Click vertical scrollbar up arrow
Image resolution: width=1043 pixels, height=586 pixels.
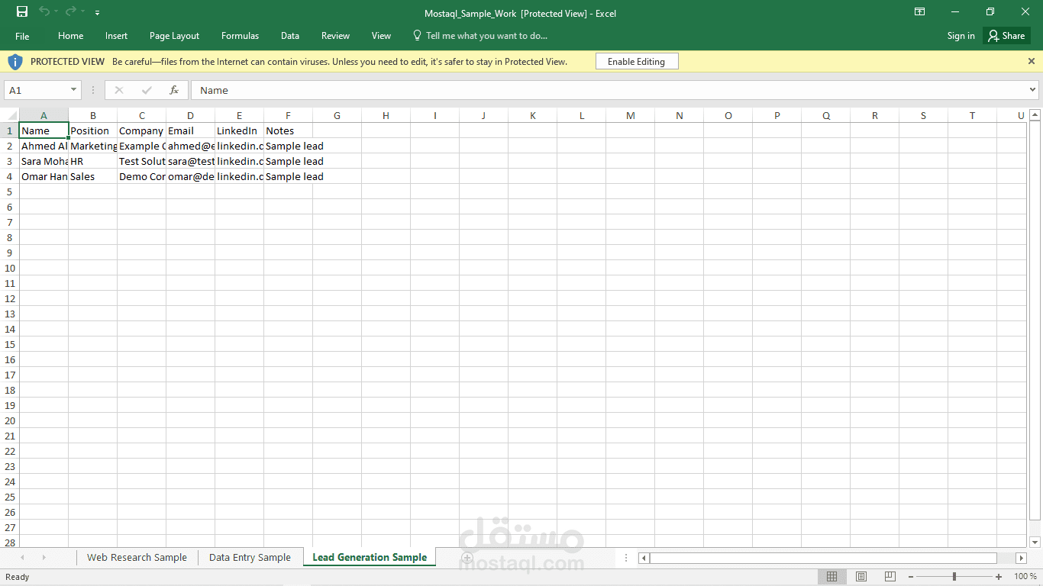(1035, 115)
